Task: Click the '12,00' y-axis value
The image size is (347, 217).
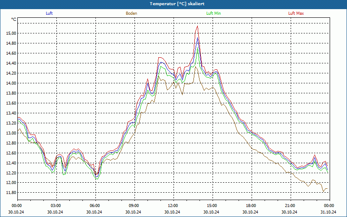Action: (12, 183)
